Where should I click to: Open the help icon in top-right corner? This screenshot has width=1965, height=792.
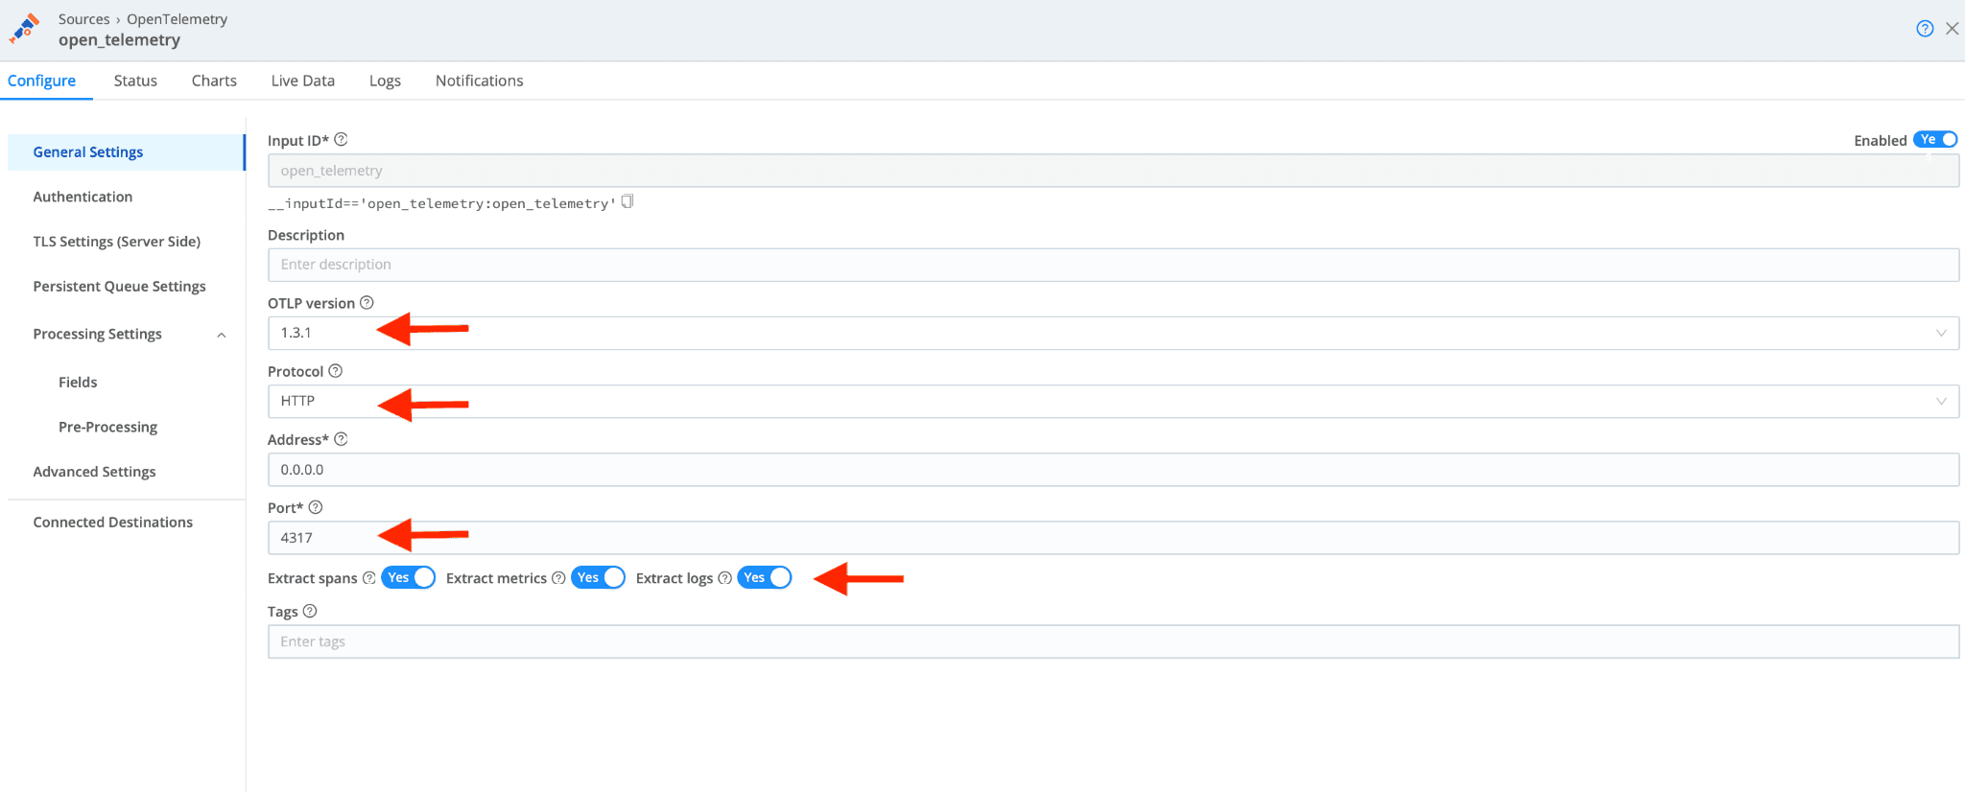point(1925,29)
